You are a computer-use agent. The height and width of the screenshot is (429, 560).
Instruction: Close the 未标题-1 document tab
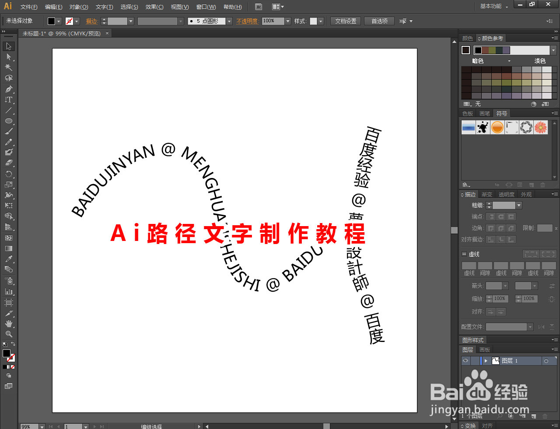coord(107,33)
